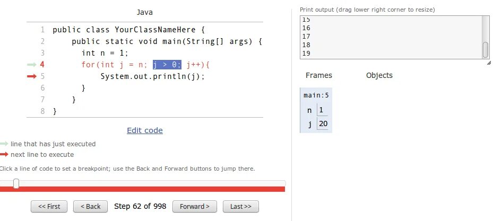This screenshot has width=502, height=221.
Task: Select variable n value 1 in frame
Action: (x=321, y=110)
